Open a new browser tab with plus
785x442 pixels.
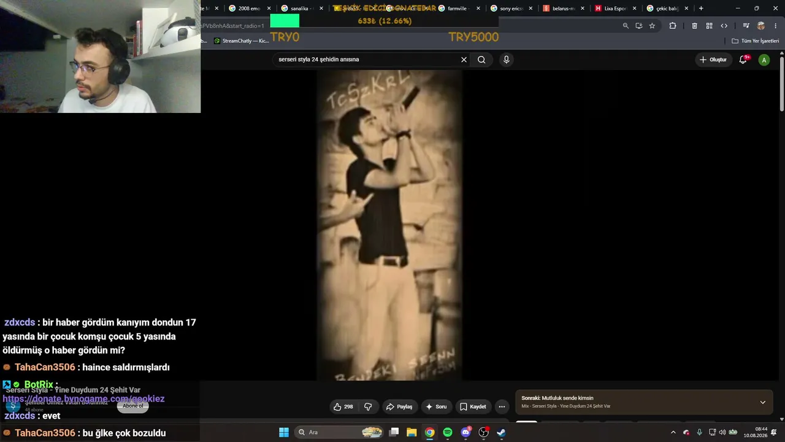click(701, 9)
